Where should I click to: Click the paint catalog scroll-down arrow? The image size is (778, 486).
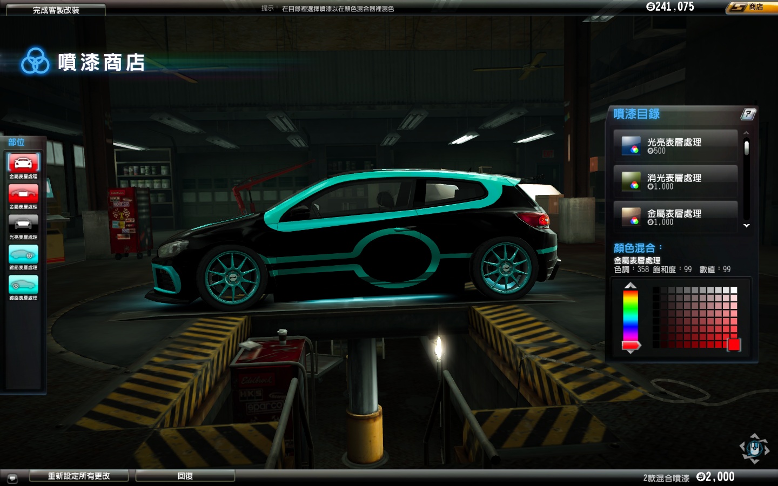click(x=747, y=226)
